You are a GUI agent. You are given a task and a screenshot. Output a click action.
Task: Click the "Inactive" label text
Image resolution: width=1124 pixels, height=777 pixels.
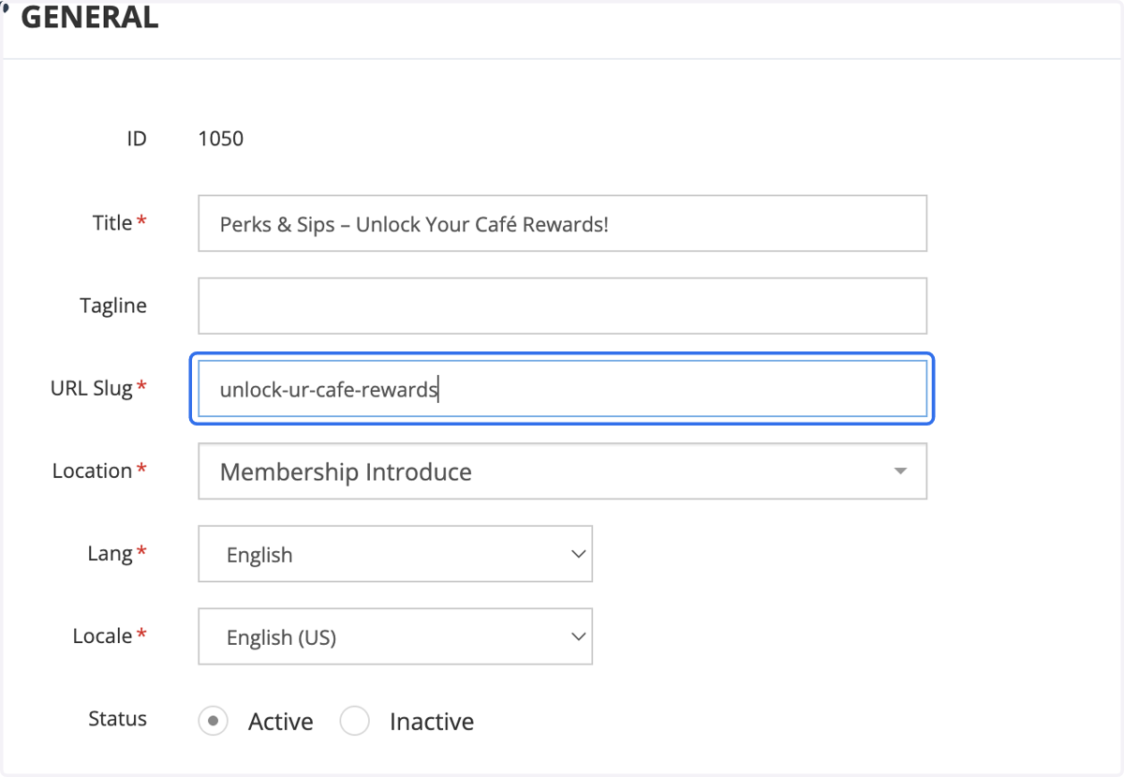[x=432, y=722]
